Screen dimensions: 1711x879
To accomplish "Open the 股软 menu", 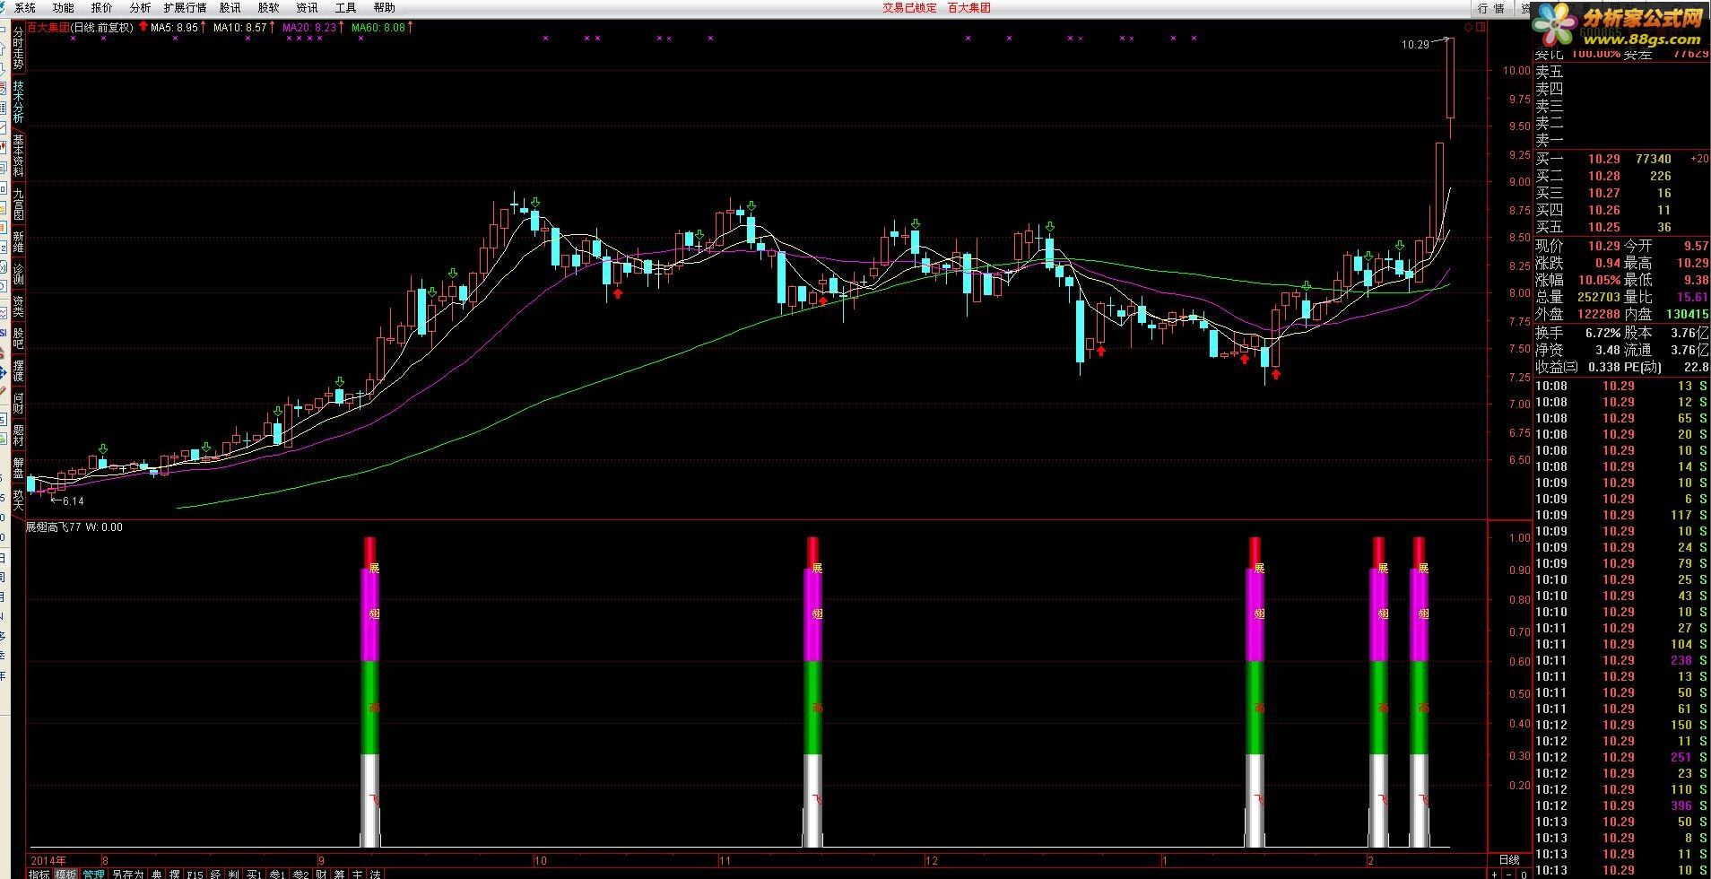I will pyautogui.click(x=268, y=7).
